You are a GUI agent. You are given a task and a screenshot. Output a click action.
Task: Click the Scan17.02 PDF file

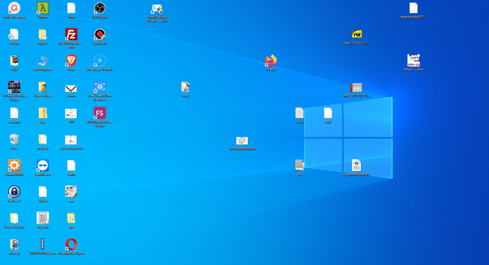click(356, 34)
